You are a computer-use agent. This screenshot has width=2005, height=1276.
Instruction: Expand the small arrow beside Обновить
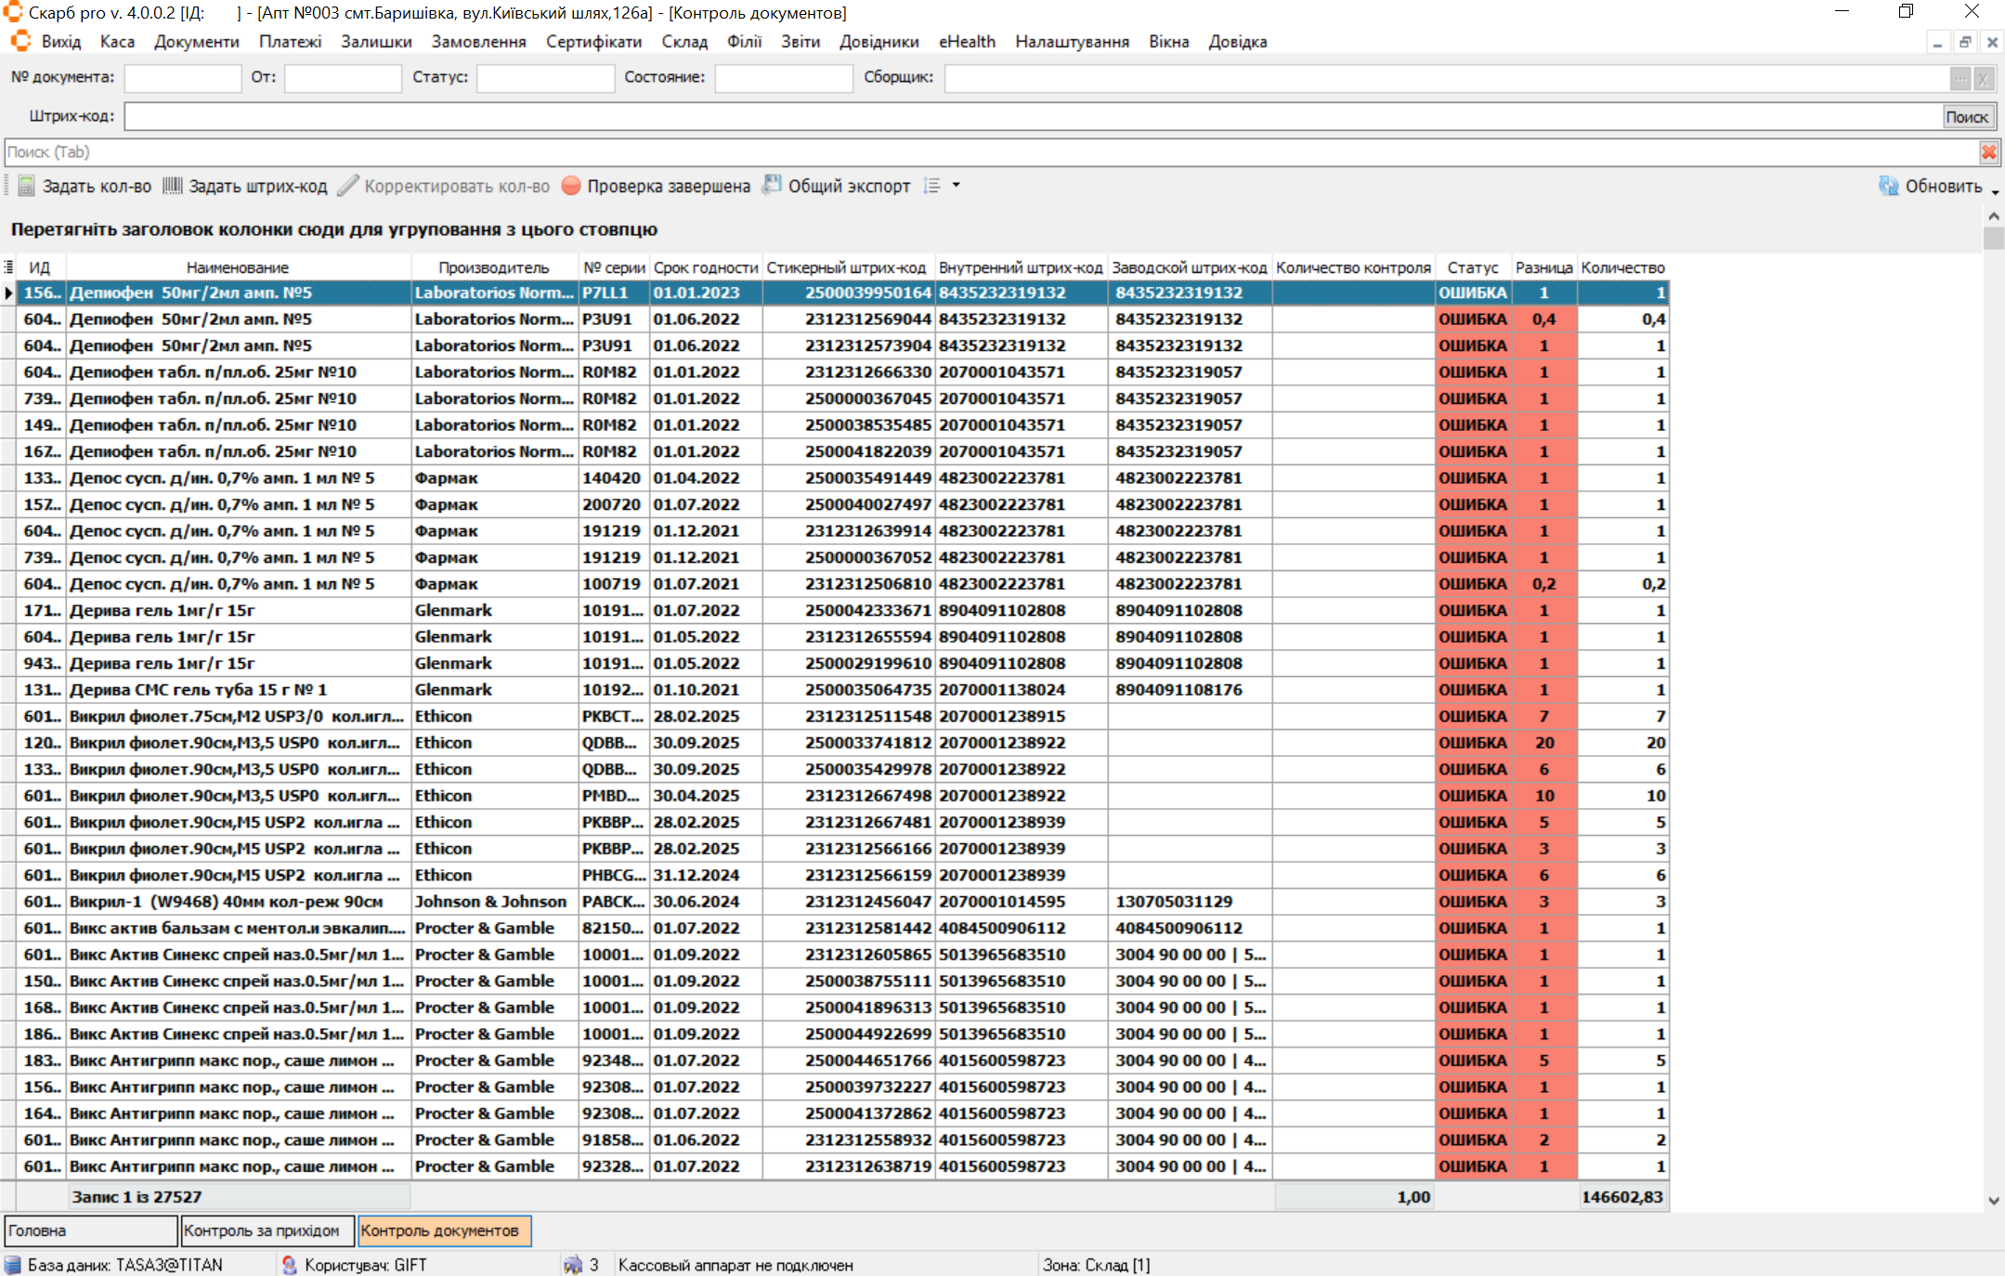tap(1995, 191)
